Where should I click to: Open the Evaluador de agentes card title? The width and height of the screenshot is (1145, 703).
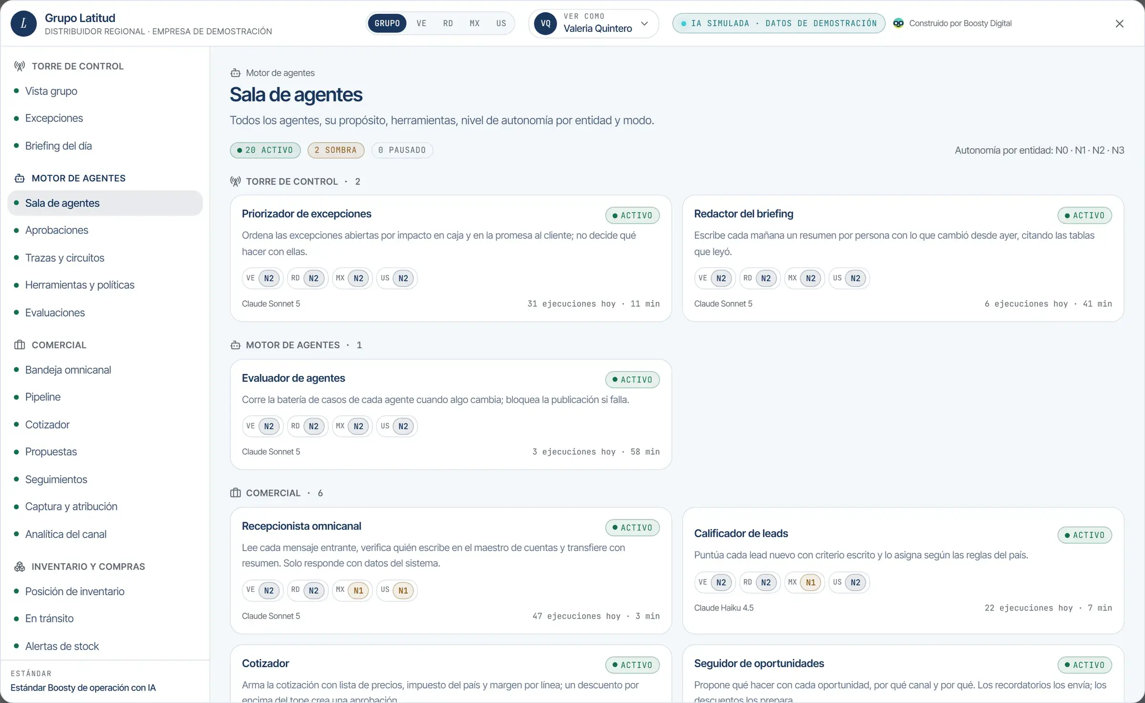(x=293, y=378)
